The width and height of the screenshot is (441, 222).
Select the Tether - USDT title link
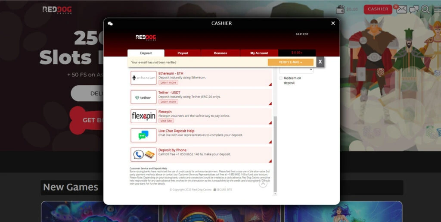point(169,93)
